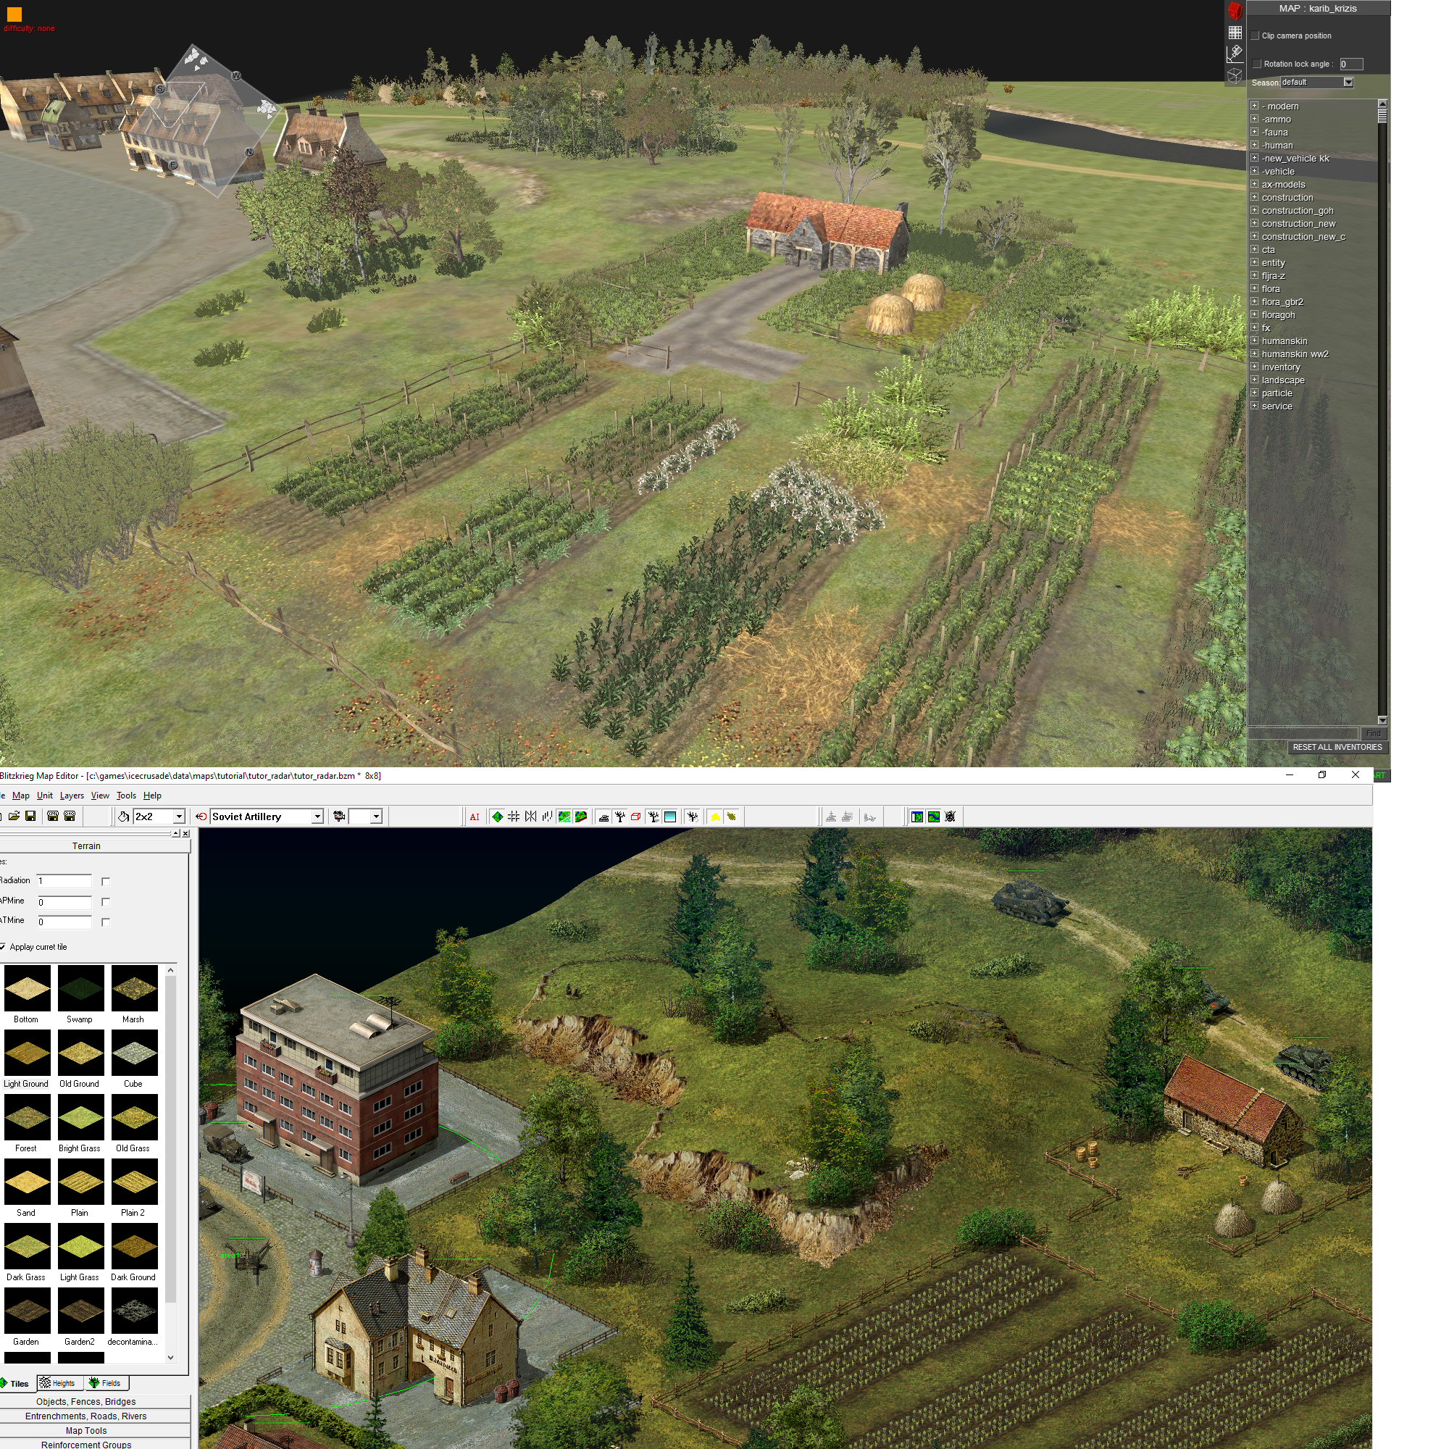This screenshot has width=1449, height=1449.
Task: Open the Unit menu
Action: click(45, 795)
